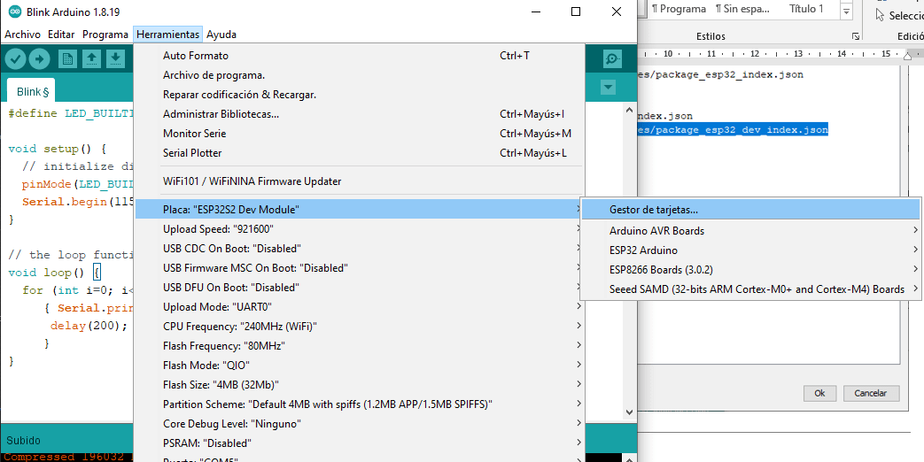Choose Auto Formato
Screen dimensions: 924x462
tap(360, 56)
